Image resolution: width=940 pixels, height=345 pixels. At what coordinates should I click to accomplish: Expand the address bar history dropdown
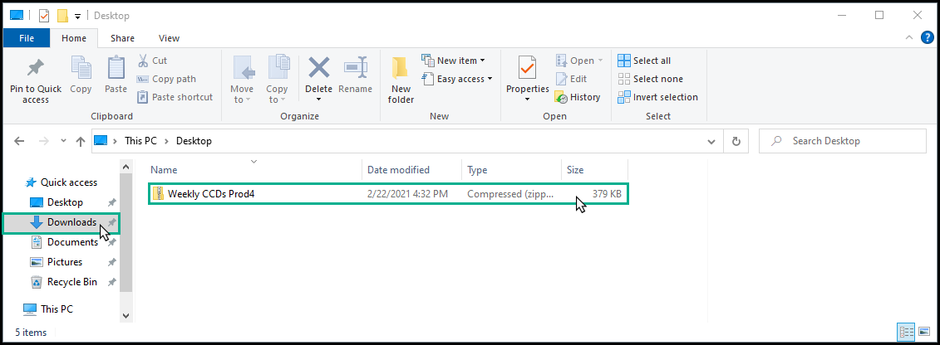pos(711,142)
